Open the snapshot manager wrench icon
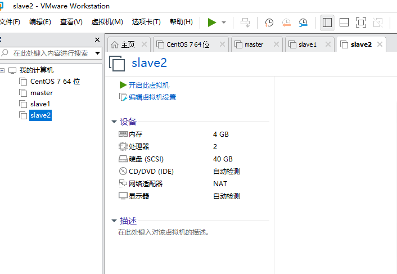 click(303, 23)
